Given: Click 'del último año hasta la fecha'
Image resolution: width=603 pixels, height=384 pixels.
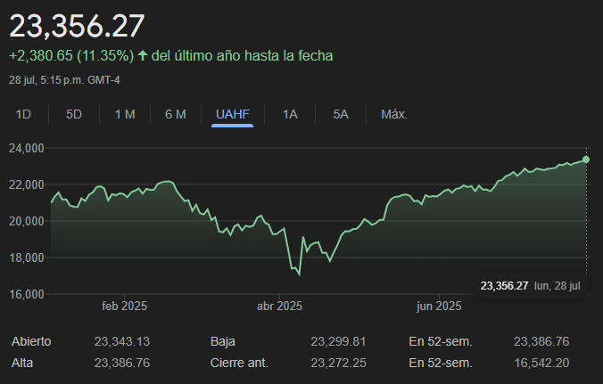Looking at the screenshot, I should point(243,55).
